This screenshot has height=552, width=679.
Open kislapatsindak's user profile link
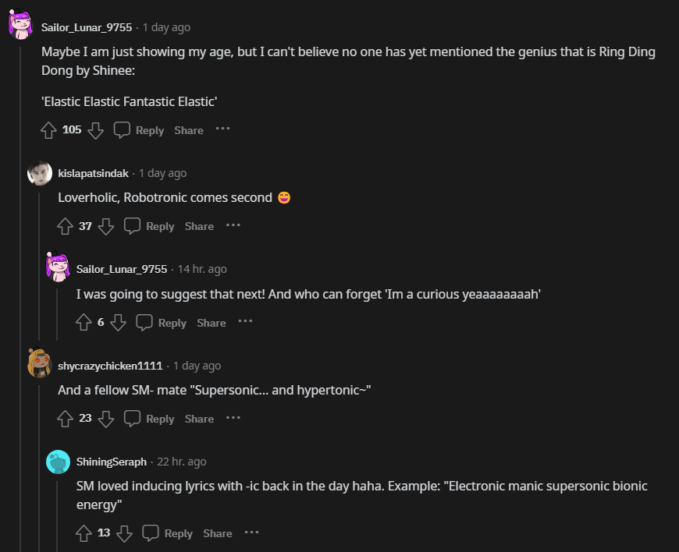[x=93, y=173]
